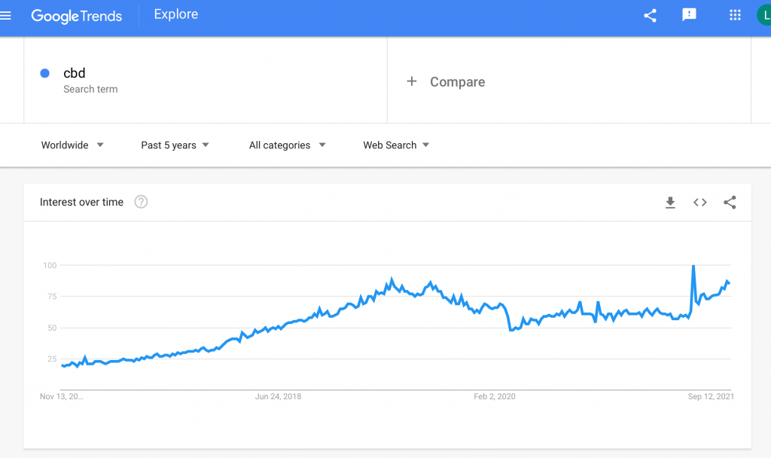Expand the All categories dropdown
Screen dimensions: 771x458
point(287,145)
